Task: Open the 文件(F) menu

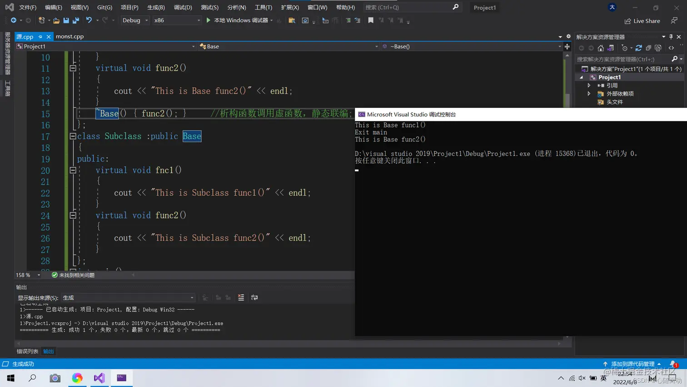Action: point(28,7)
